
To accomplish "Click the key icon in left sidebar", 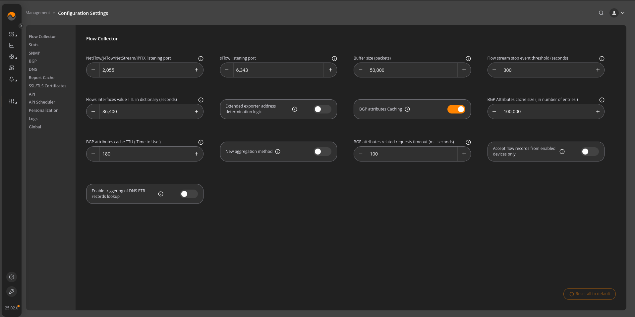I will 12,292.
